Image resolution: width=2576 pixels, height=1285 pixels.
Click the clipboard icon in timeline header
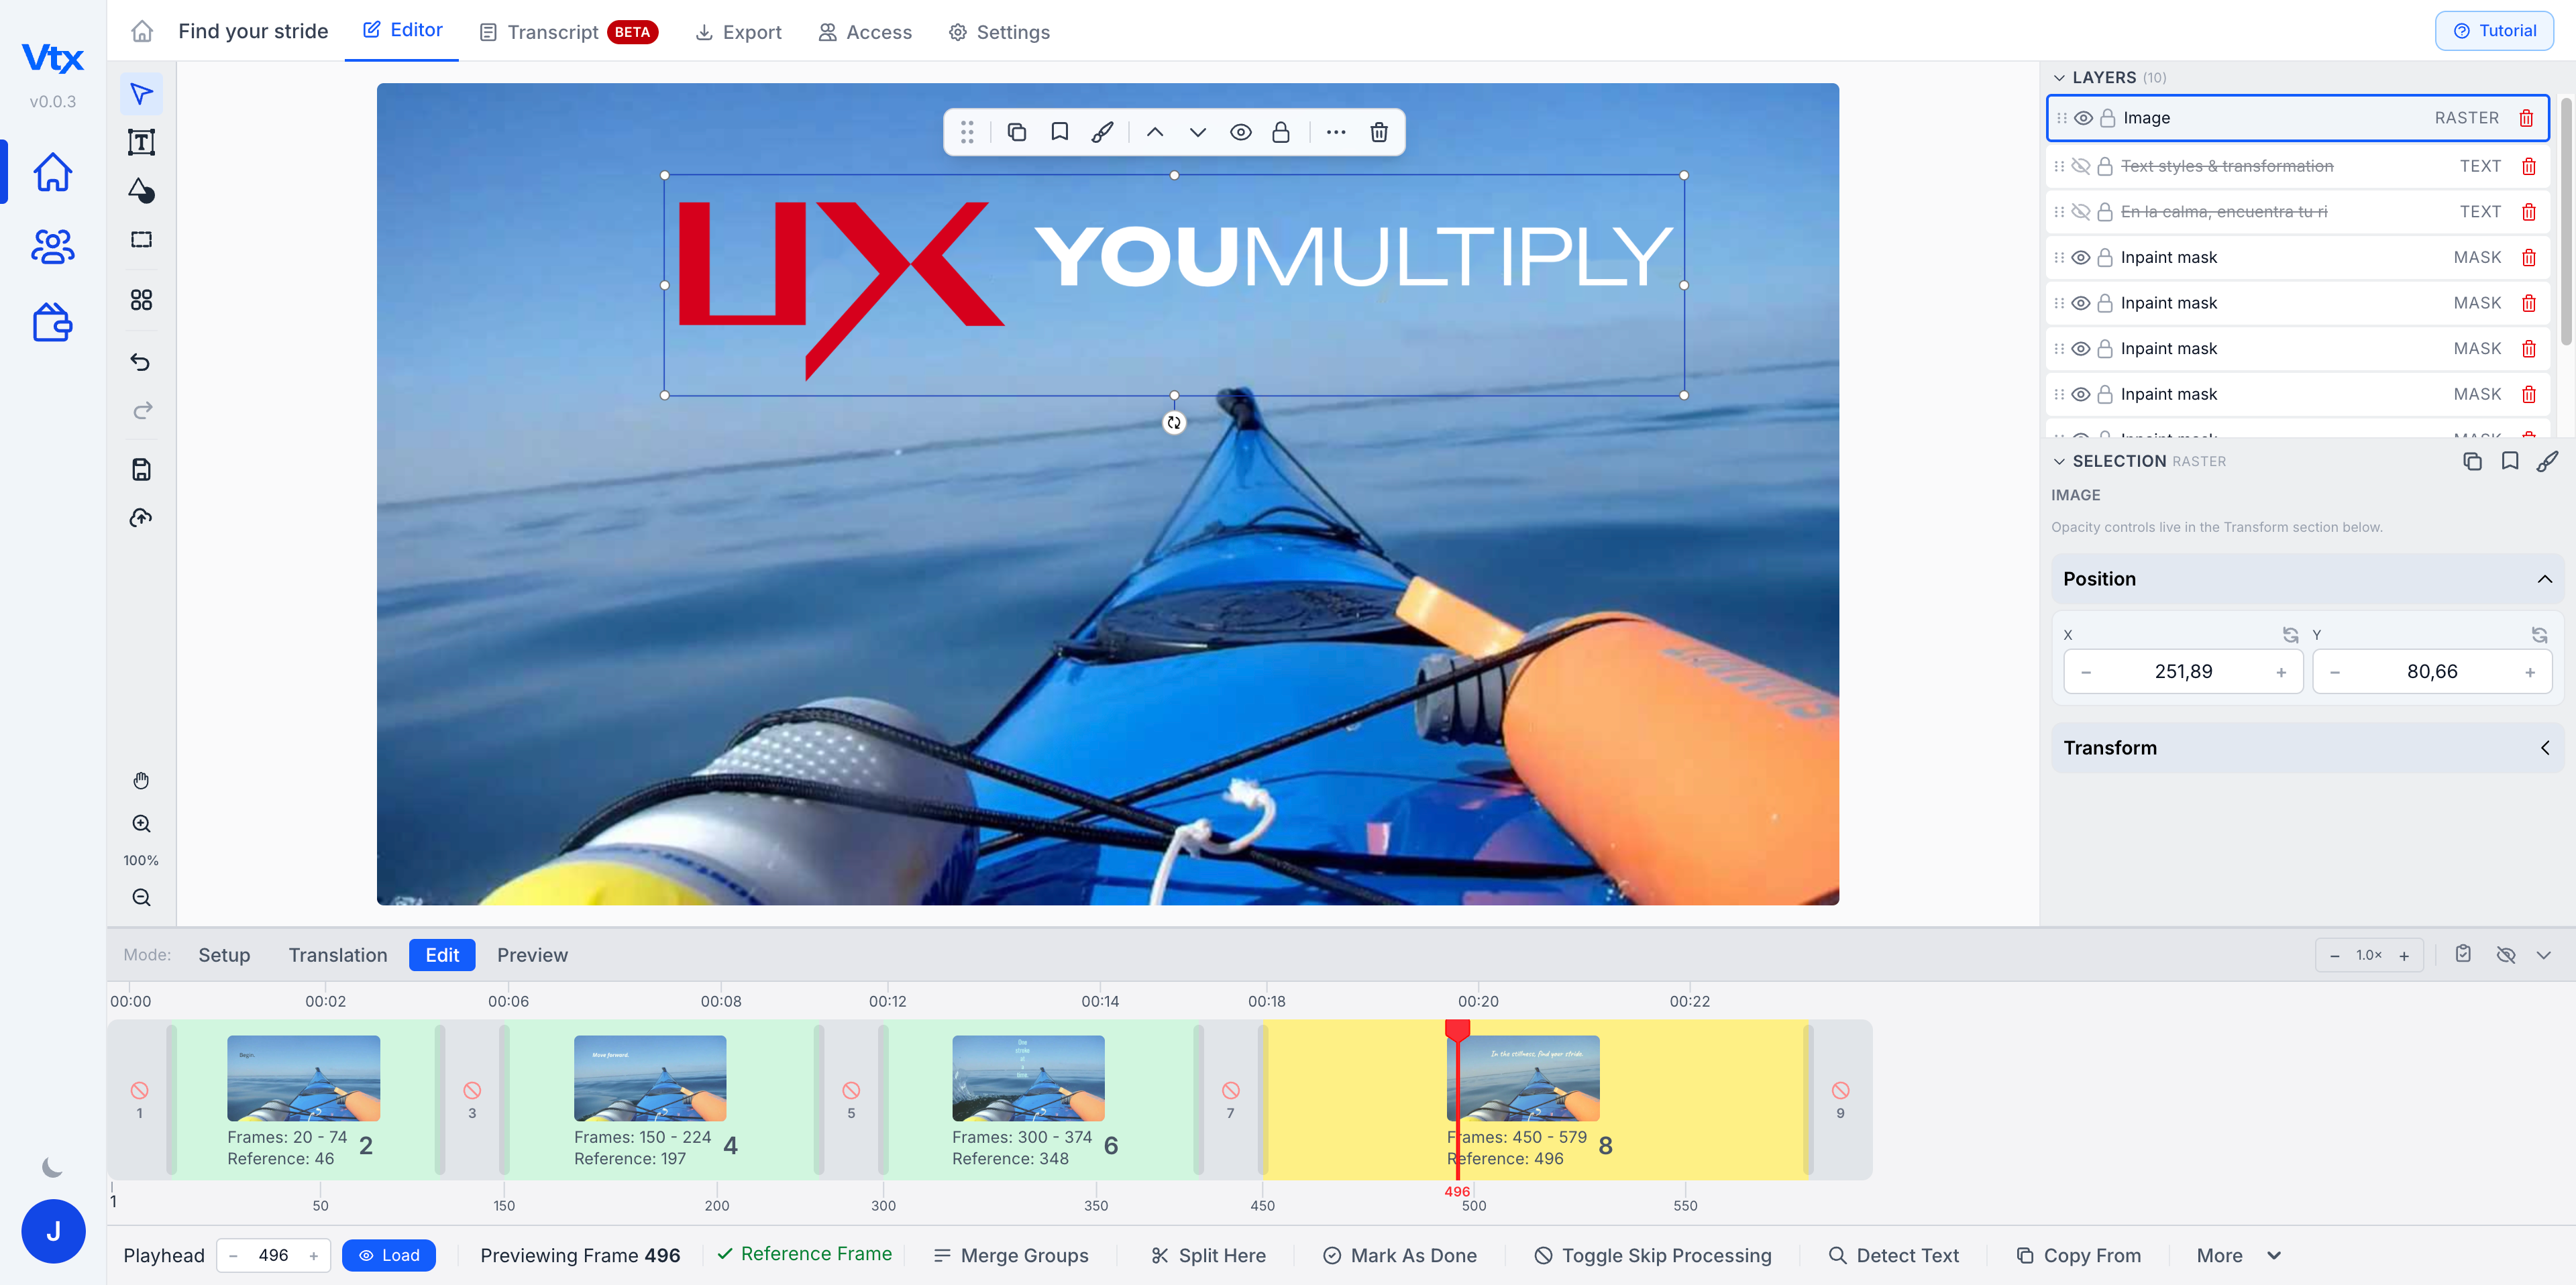[2463, 954]
